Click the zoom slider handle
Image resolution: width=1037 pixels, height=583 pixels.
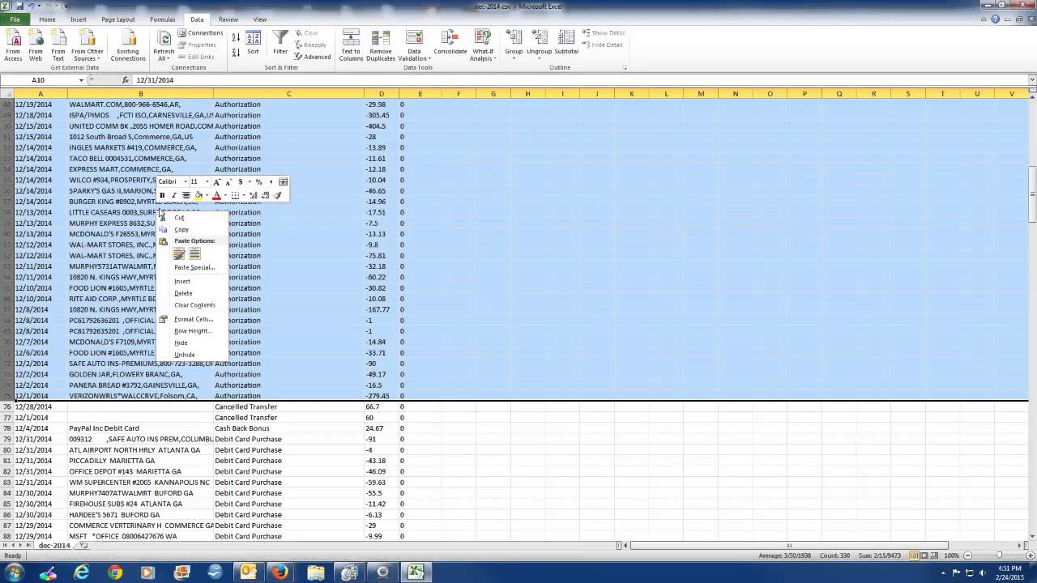999,555
